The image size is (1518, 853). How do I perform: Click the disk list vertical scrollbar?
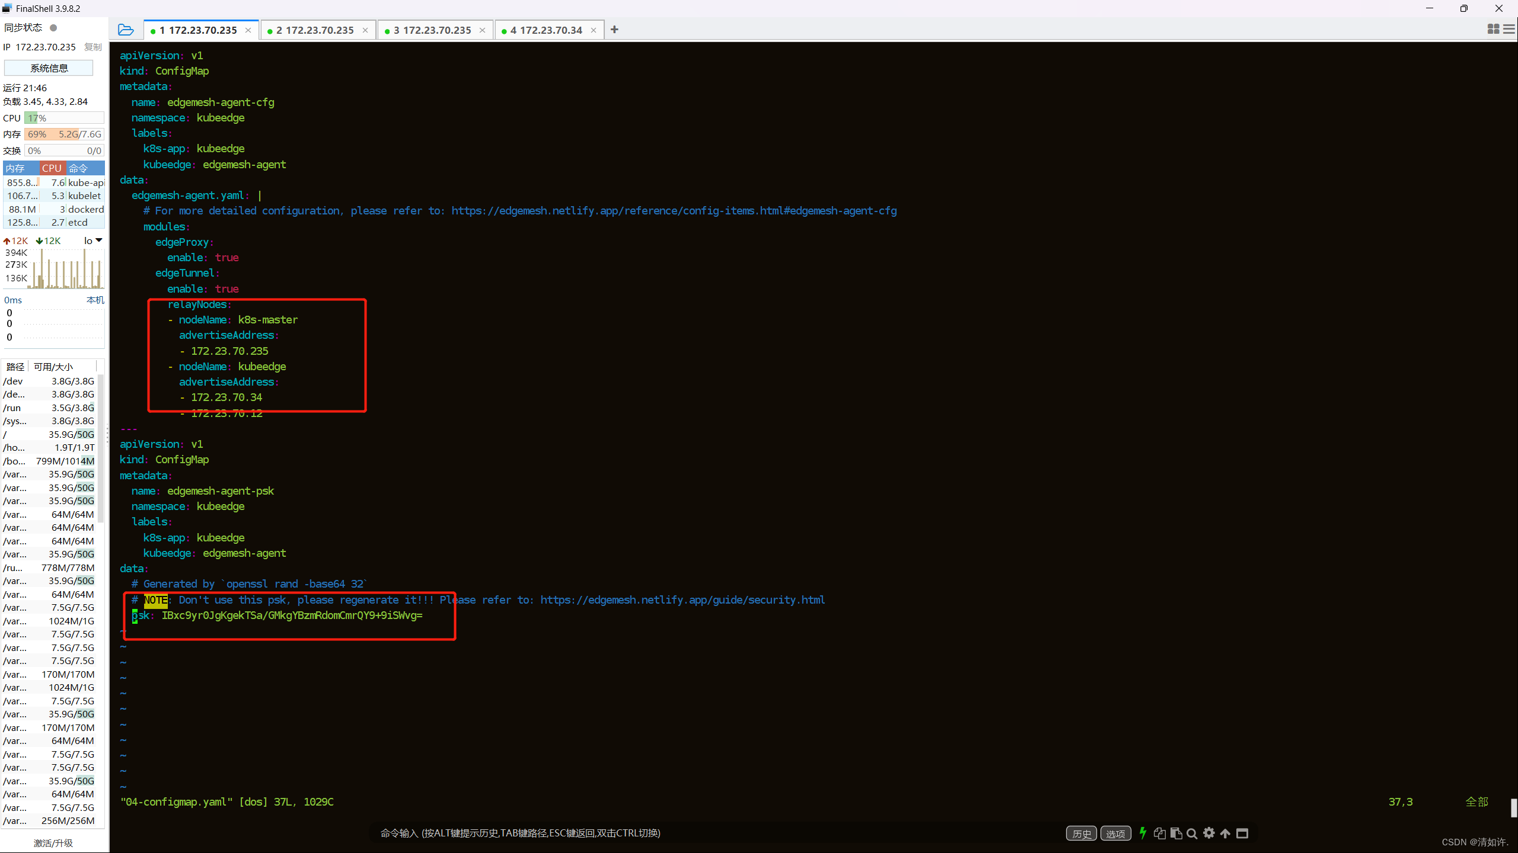[100, 448]
